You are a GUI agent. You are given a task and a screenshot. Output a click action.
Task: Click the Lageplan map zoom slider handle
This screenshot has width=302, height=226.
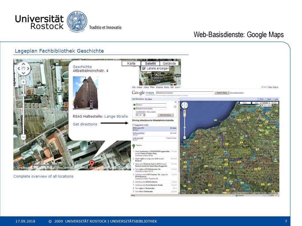[23, 95]
